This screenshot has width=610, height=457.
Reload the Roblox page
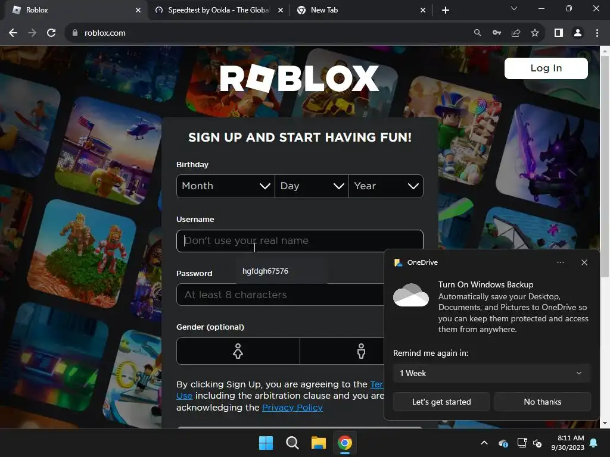coord(51,33)
